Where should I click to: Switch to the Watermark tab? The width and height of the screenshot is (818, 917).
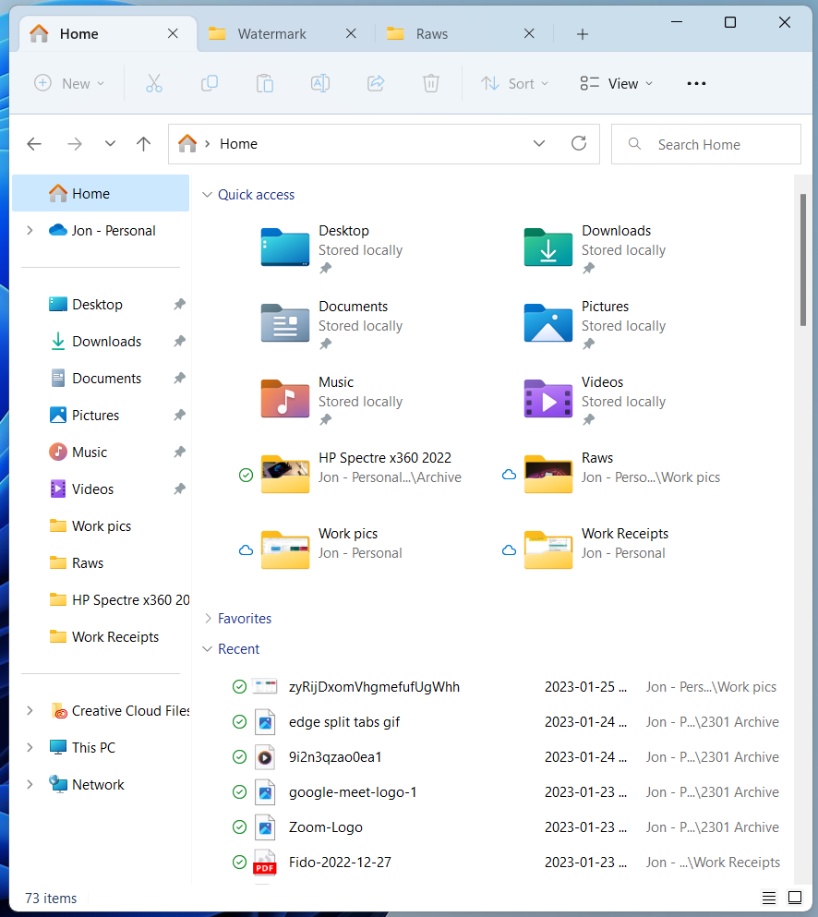[271, 34]
